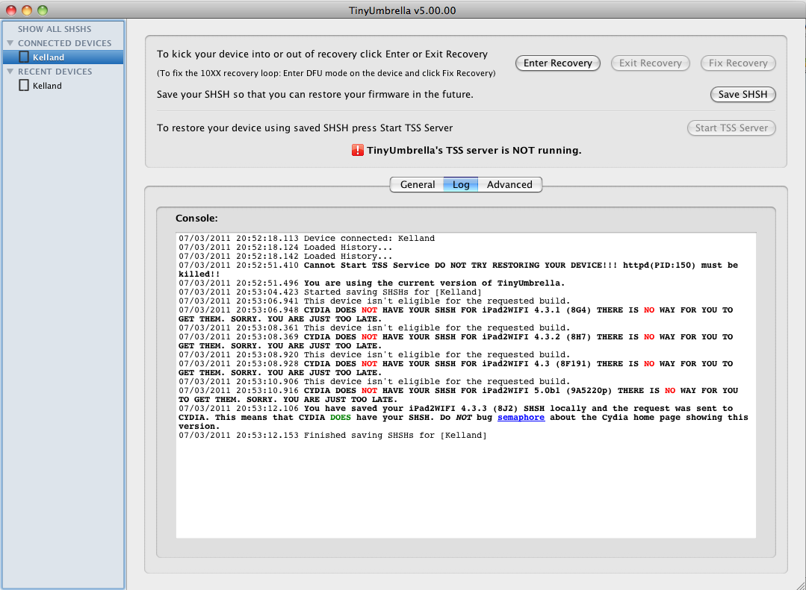
Task: Click the iPad2WIFI 5.0b1 (9A5220p) log entry
Action: [458, 395]
